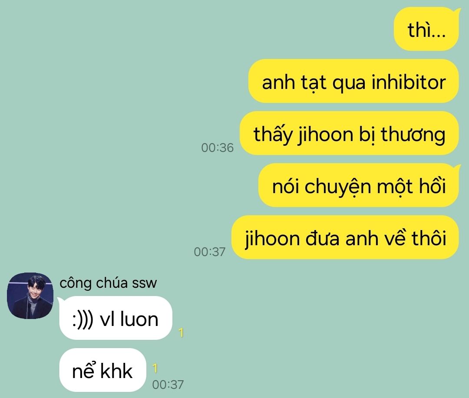
Task: Open công chúa ssw's profile picture
Action: pyautogui.click(x=30, y=296)
